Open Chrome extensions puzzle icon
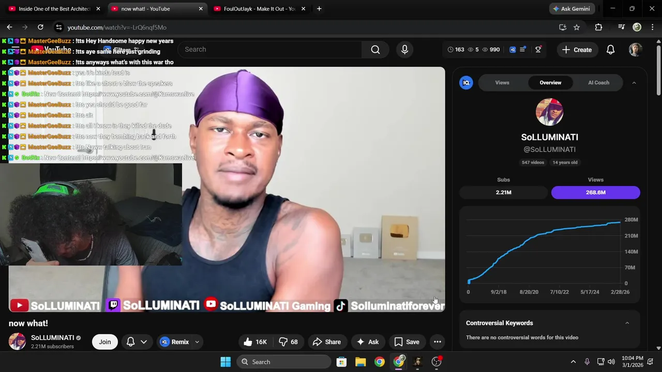This screenshot has height=372, width=662. pyautogui.click(x=598, y=27)
